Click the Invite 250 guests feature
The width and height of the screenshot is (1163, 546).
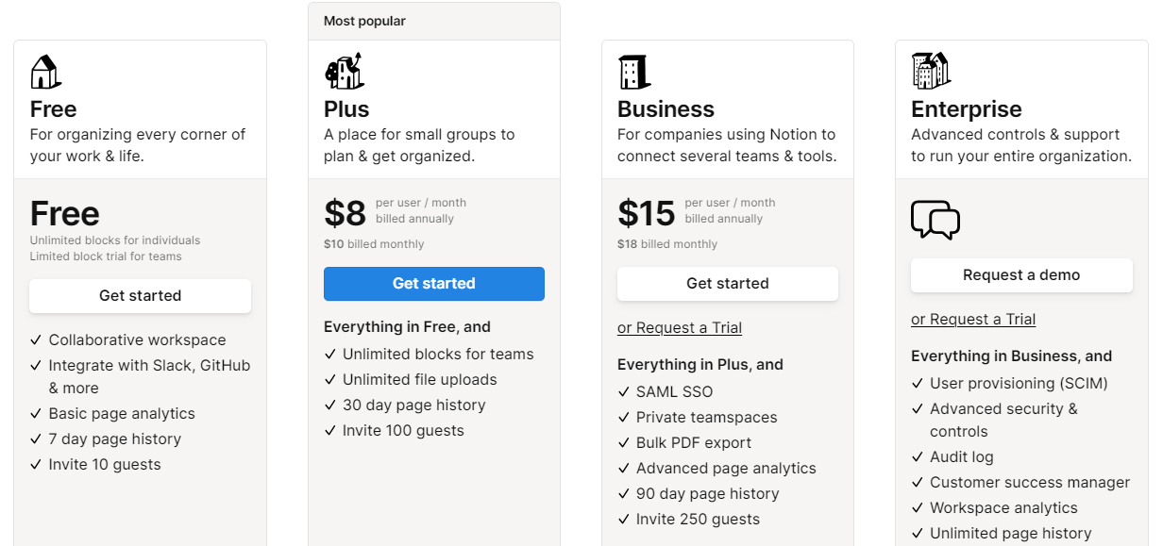698,520
